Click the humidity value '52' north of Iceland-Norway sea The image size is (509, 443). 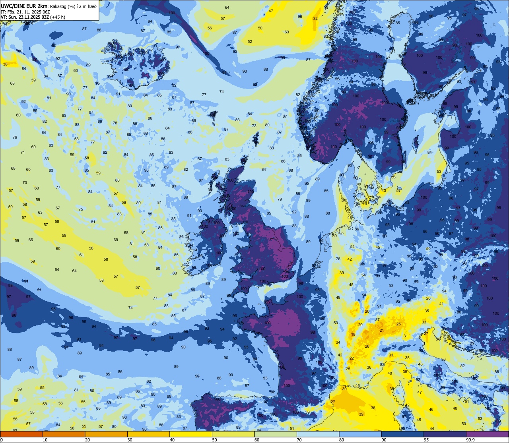(x=250, y=41)
